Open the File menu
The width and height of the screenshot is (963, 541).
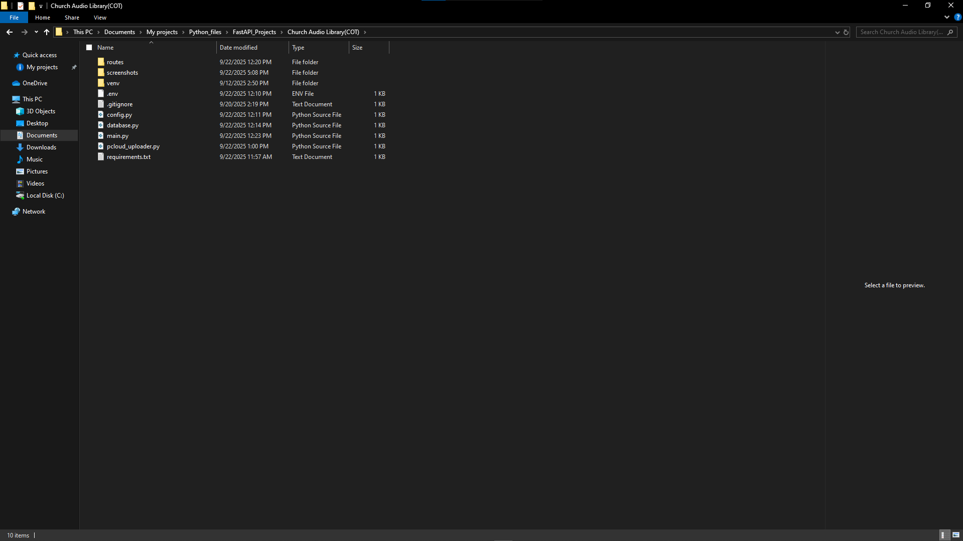click(x=14, y=18)
